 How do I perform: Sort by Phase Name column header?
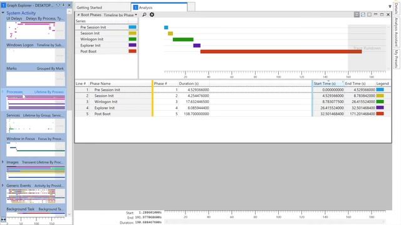point(100,83)
